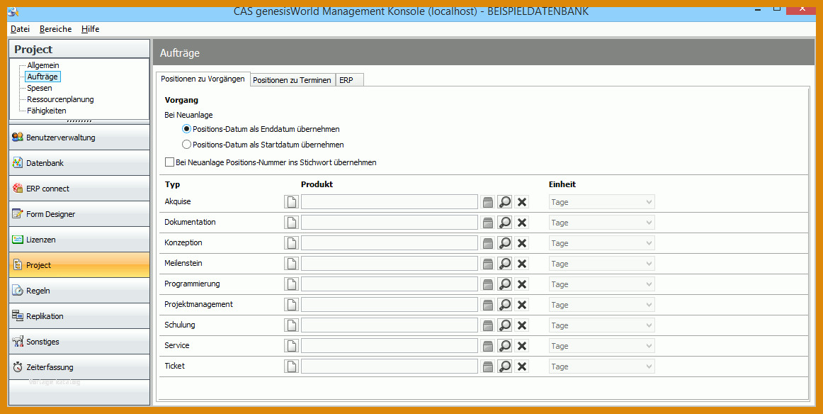Search product with magnifier in Schulung row

tap(505, 325)
